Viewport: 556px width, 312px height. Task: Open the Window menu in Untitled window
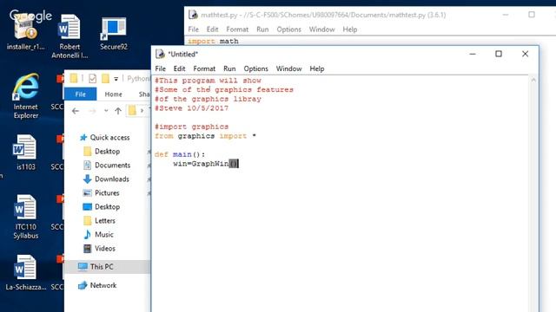pos(288,68)
